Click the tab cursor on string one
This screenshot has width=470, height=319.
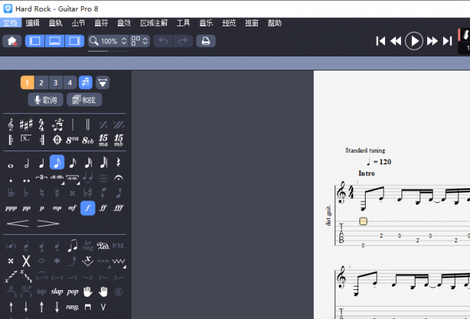coord(363,222)
